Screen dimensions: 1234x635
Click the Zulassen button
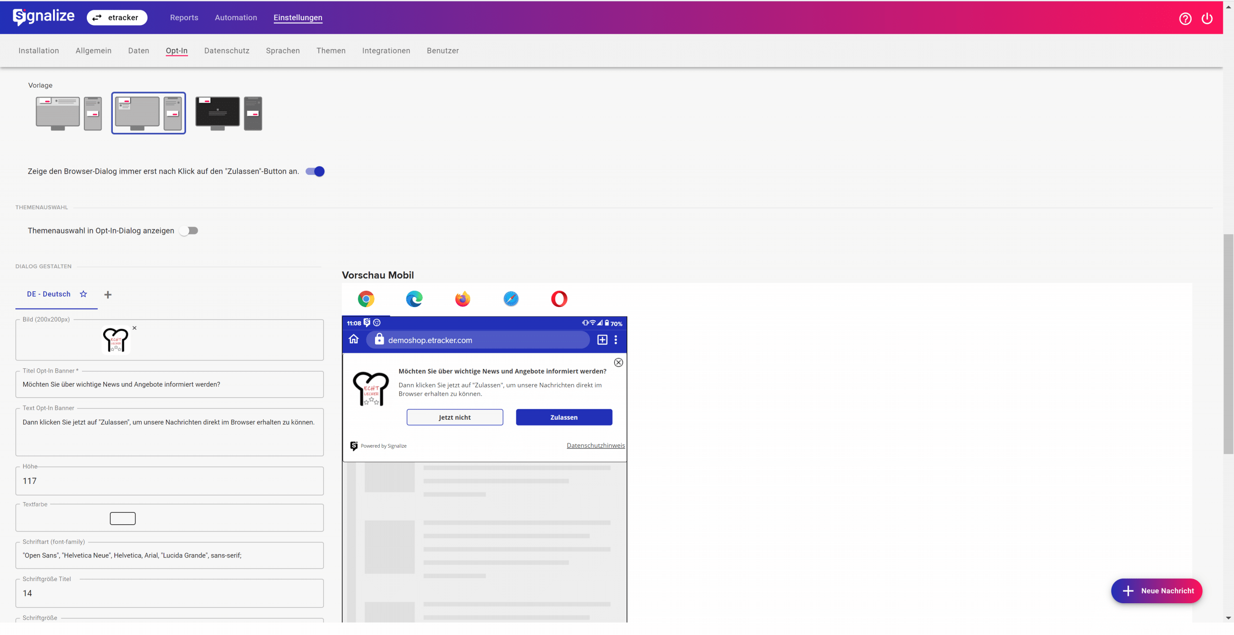(564, 417)
